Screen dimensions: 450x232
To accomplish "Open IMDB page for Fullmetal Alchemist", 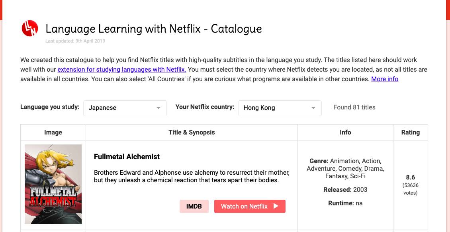I will click(194, 206).
